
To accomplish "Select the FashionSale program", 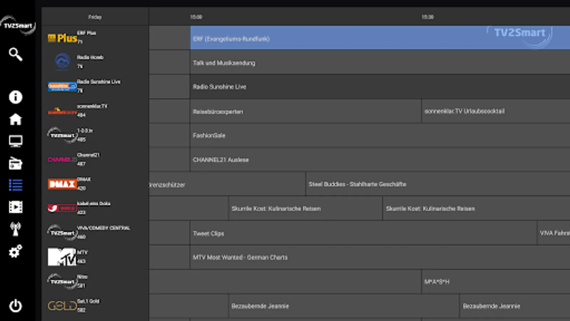I will click(x=380, y=136).
